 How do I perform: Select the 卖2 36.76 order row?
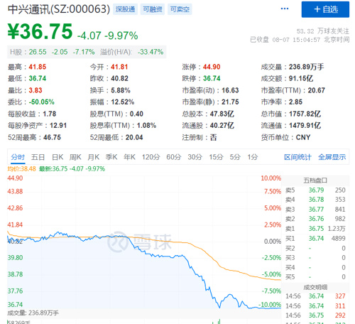tap(315, 219)
